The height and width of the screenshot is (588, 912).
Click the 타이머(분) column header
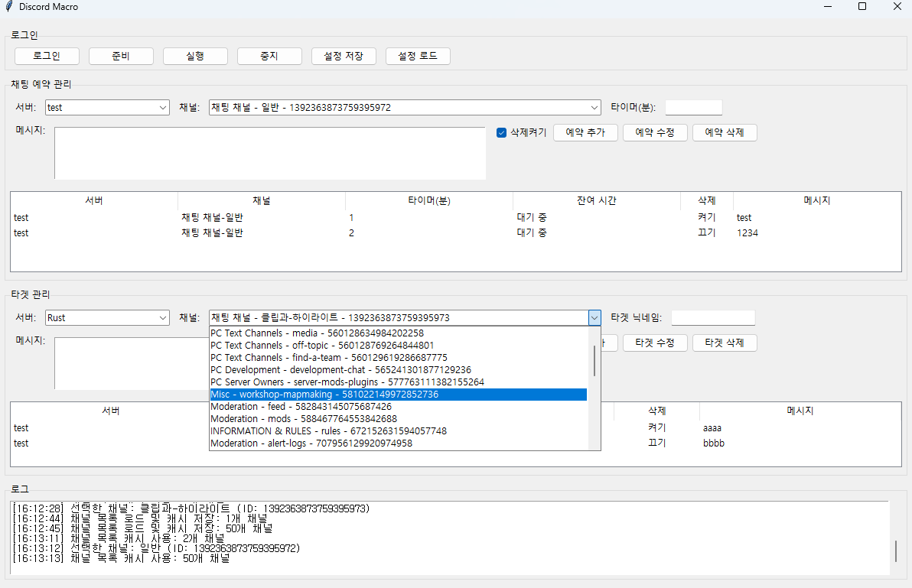[x=429, y=200]
